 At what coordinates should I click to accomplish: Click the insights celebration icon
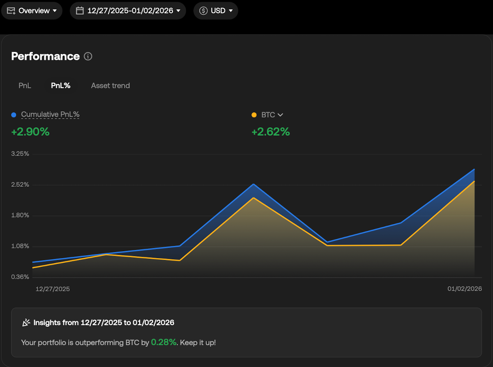26,323
